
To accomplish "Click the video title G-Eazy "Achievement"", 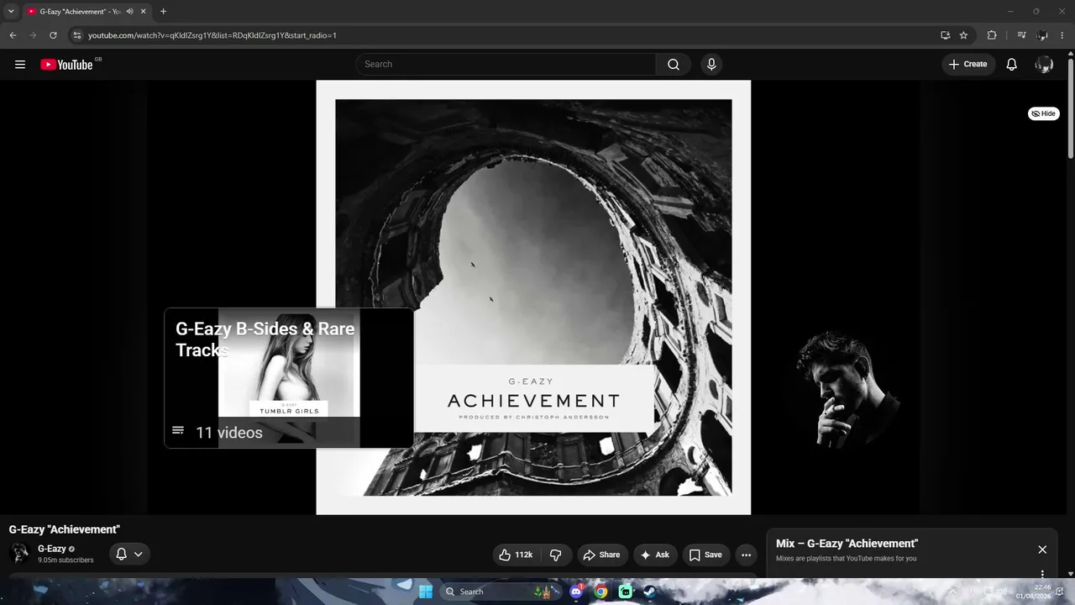I will [x=65, y=529].
